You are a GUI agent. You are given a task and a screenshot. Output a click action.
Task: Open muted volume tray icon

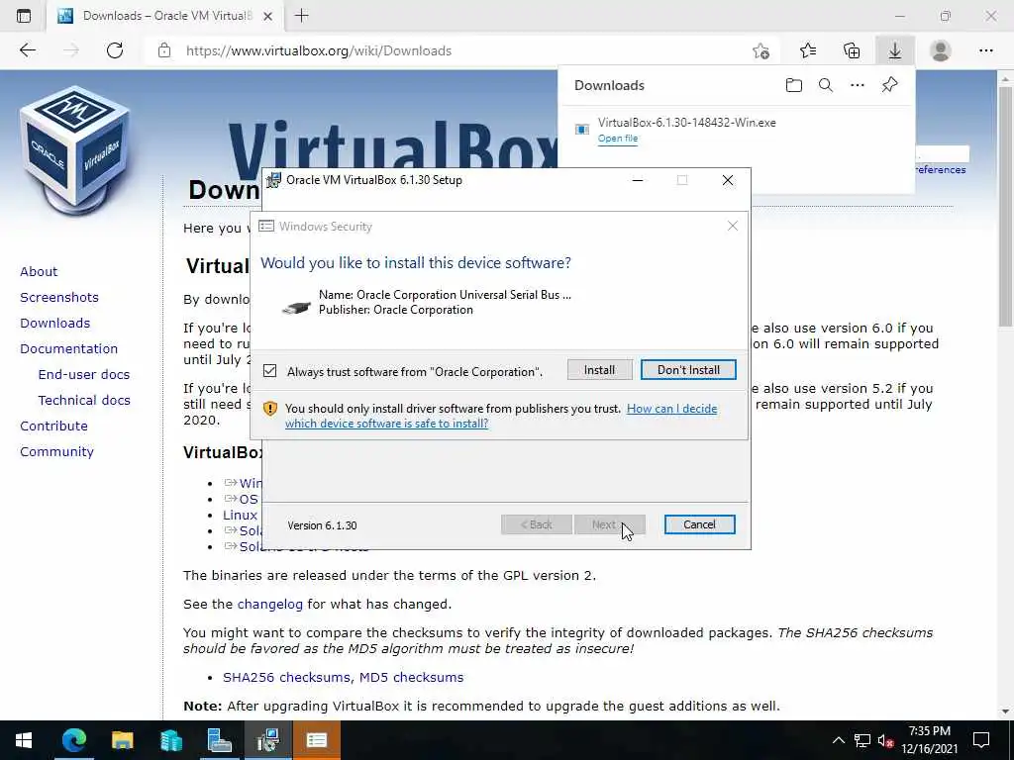point(885,740)
